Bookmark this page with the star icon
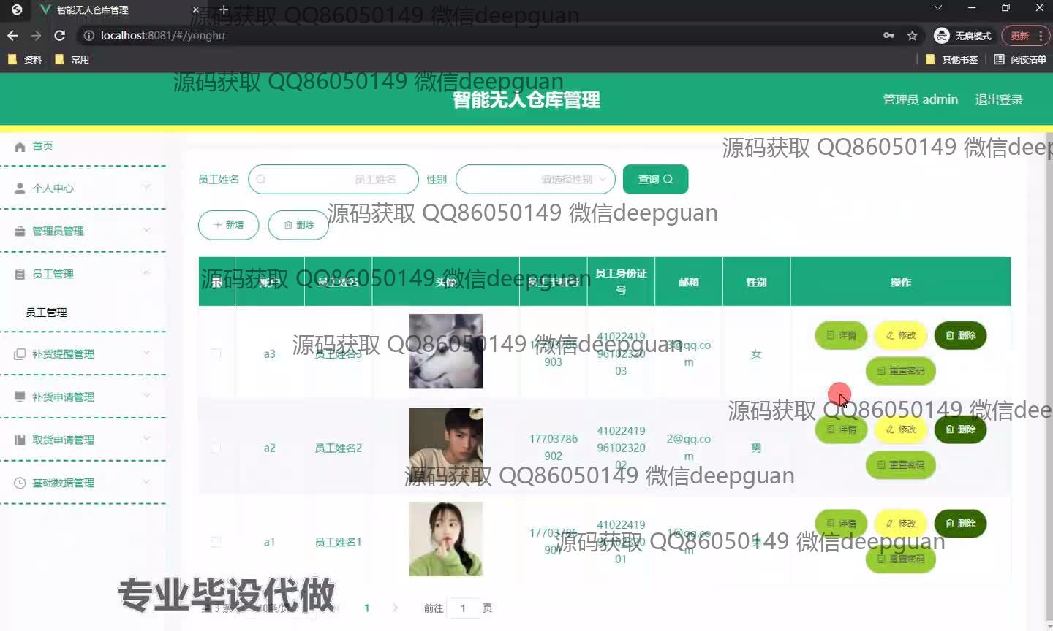The height and width of the screenshot is (631, 1053). tap(912, 36)
